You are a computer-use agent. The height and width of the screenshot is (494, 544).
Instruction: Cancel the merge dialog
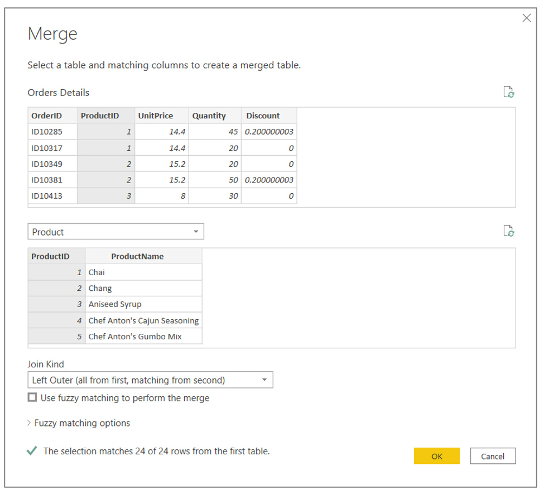coord(492,456)
